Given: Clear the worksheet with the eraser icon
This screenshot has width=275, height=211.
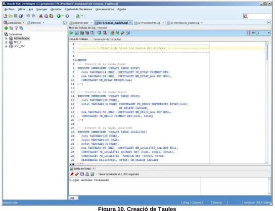Looking at the screenshot, I should tap(123, 33).
